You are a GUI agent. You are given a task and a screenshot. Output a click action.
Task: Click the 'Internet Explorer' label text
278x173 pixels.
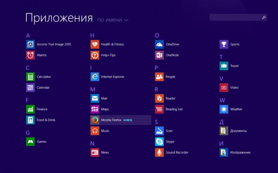pos(112,77)
